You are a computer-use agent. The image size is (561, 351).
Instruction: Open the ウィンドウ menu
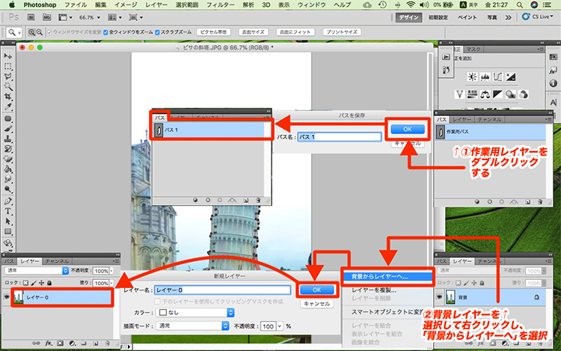(x=312, y=4)
